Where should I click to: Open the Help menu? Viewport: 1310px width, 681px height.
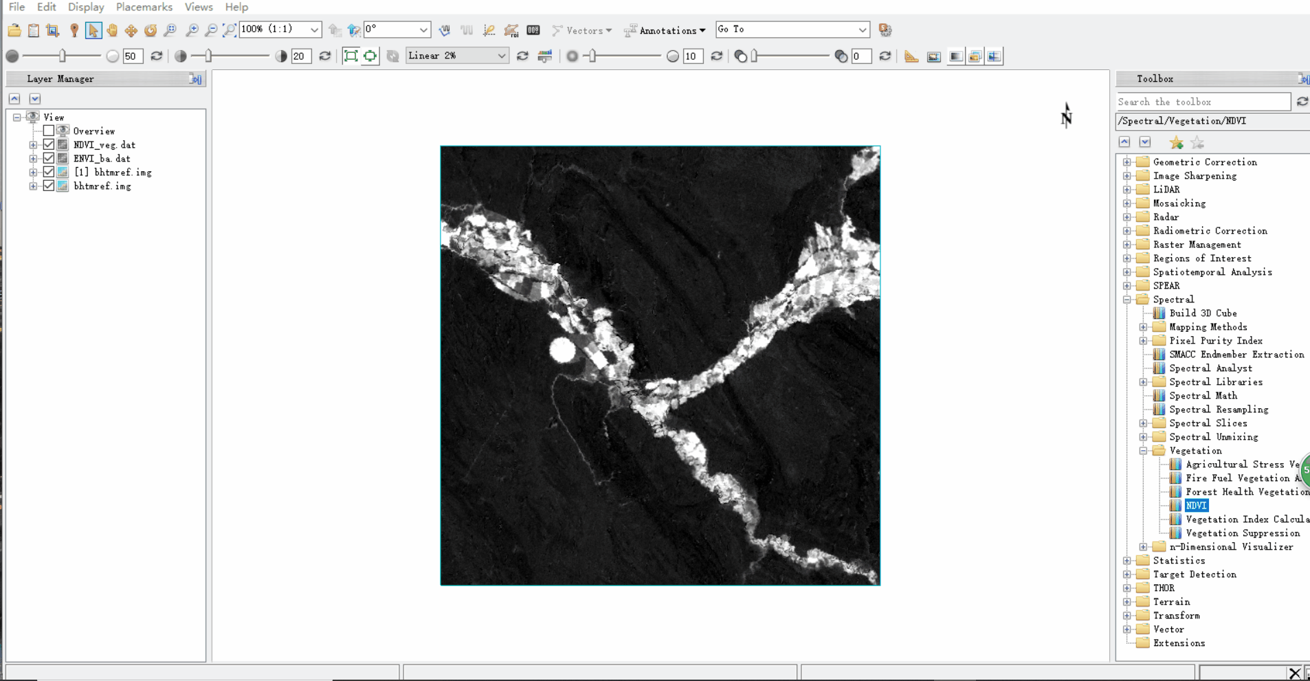point(236,7)
